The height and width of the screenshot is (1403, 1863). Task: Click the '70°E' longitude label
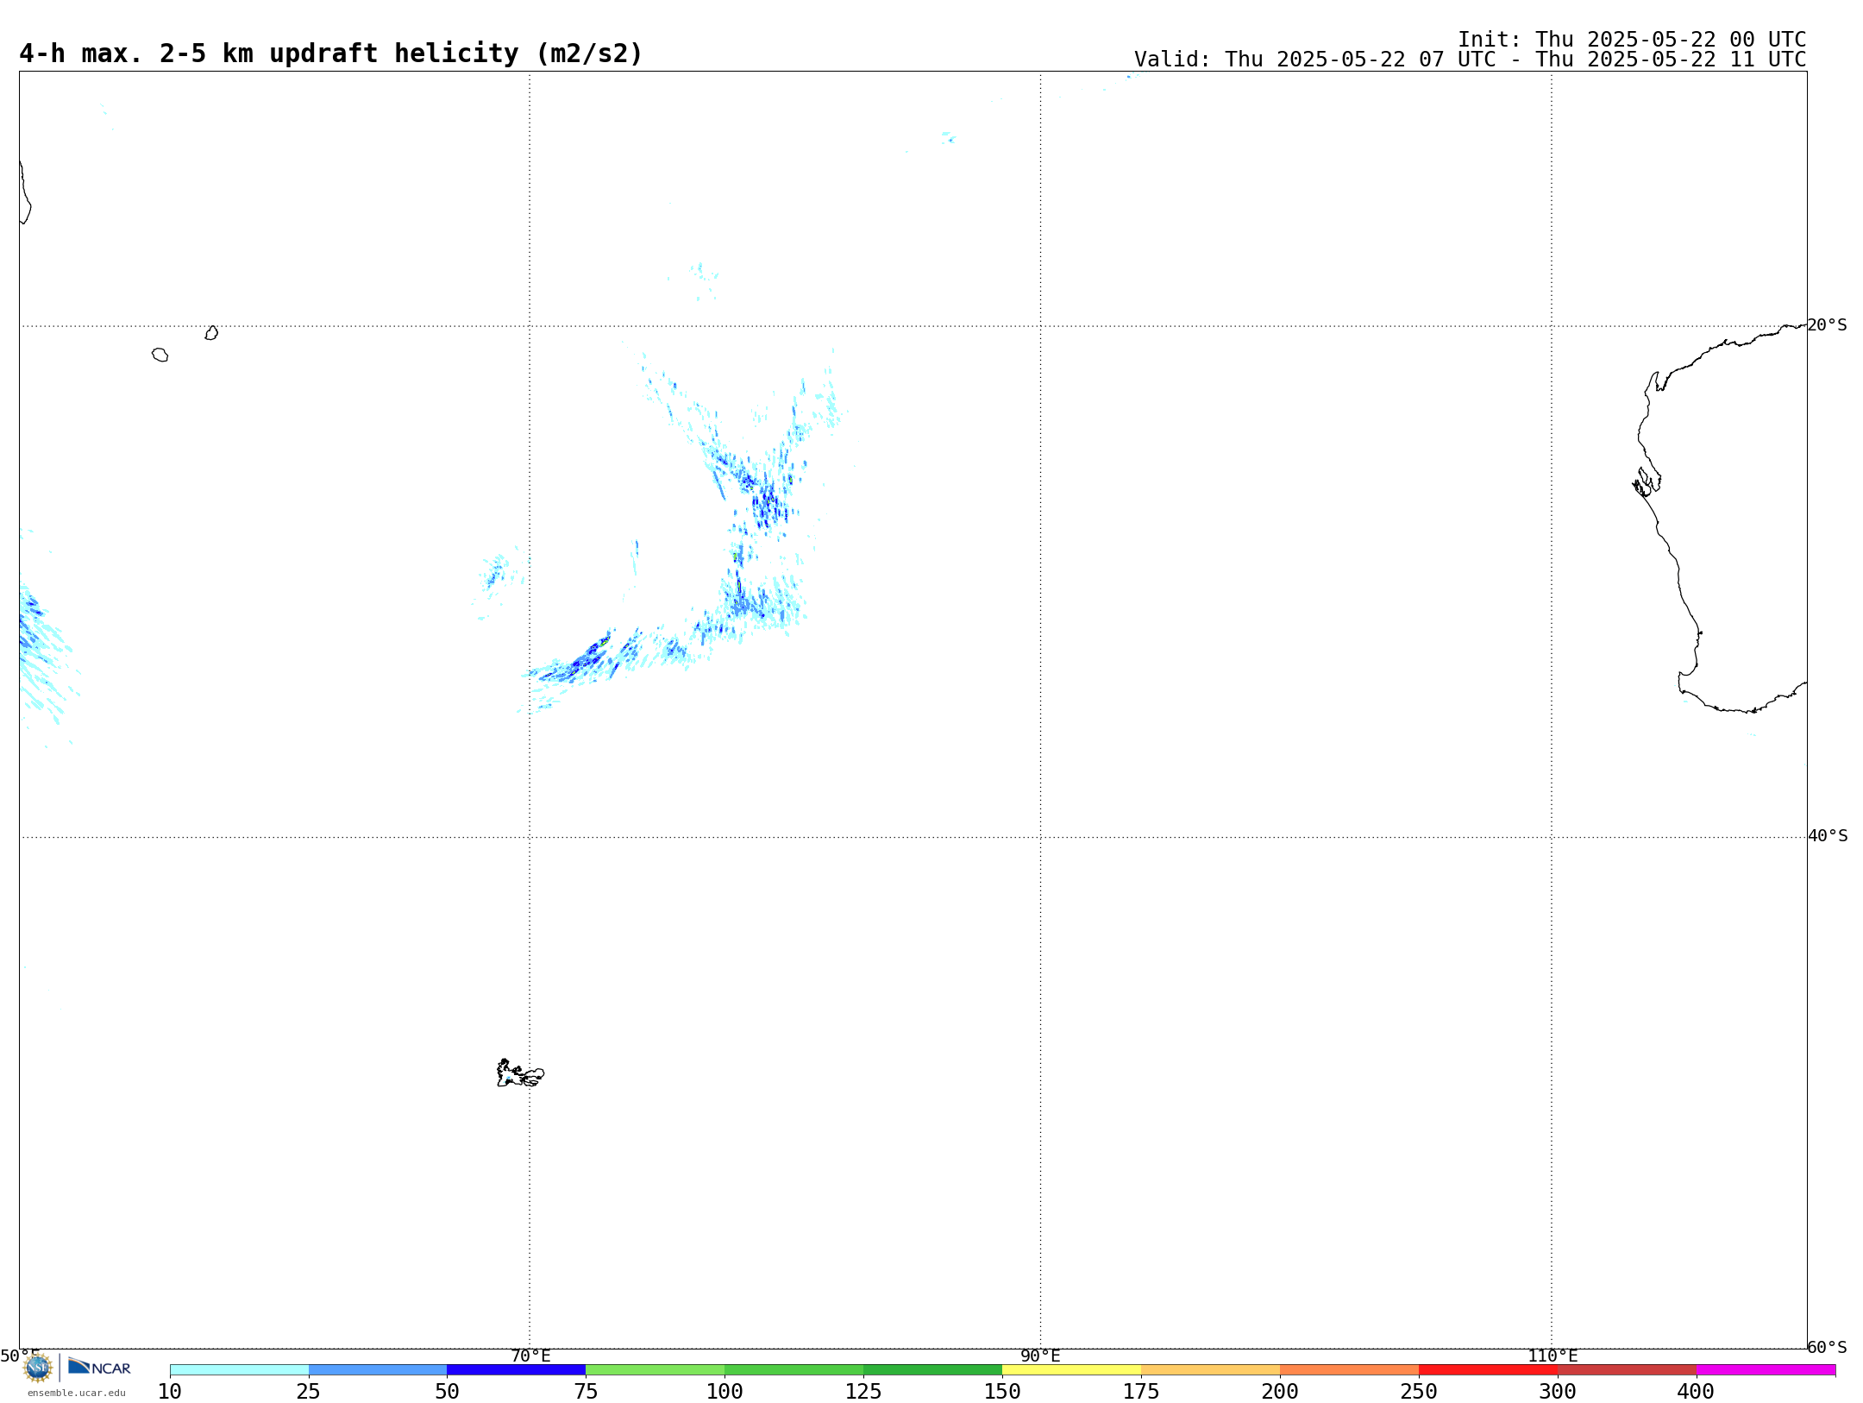tap(530, 1356)
